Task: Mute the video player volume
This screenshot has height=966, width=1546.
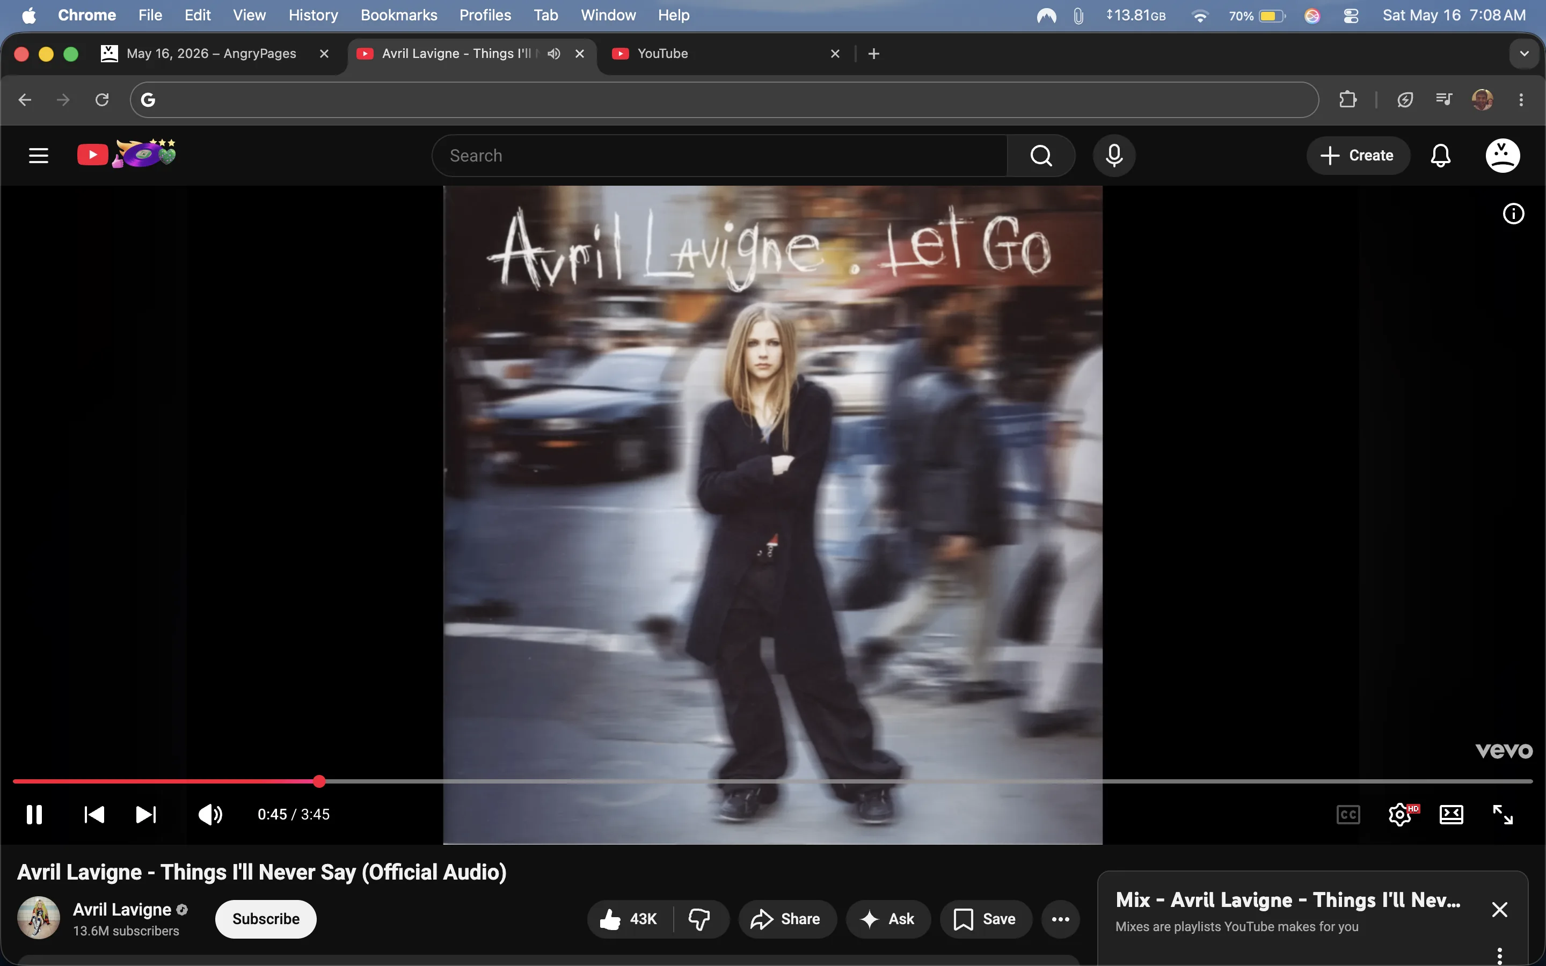Action: click(x=210, y=814)
